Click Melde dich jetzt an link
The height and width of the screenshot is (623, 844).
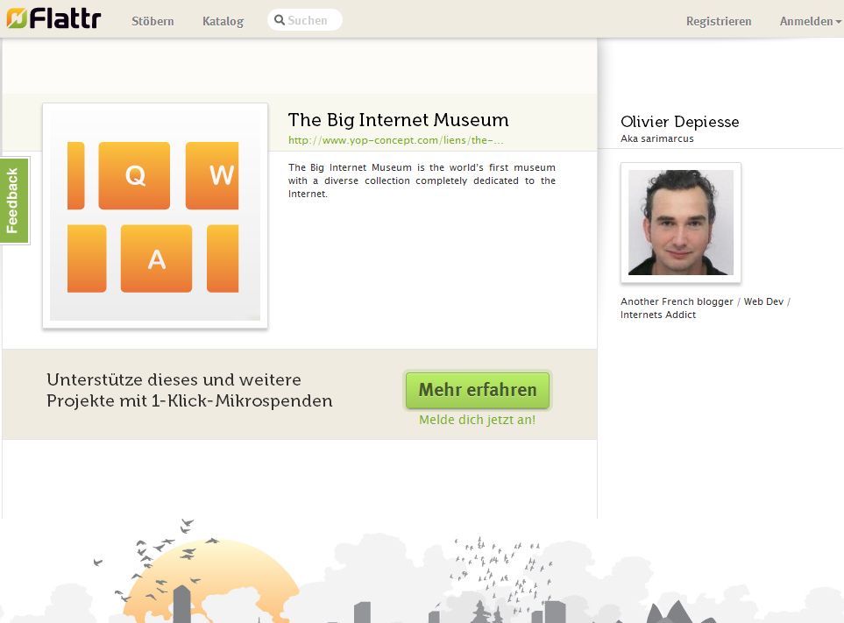pyautogui.click(x=478, y=420)
